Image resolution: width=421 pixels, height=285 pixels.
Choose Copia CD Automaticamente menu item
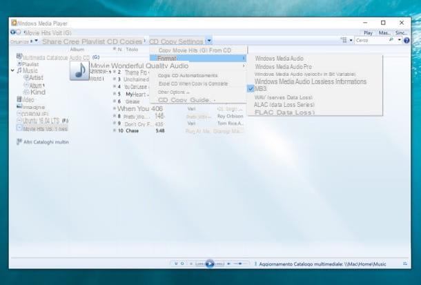pos(198,76)
